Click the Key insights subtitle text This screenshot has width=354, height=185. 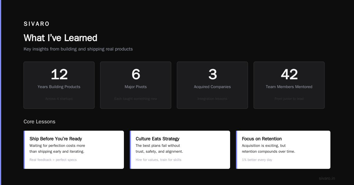click(78, 49)
